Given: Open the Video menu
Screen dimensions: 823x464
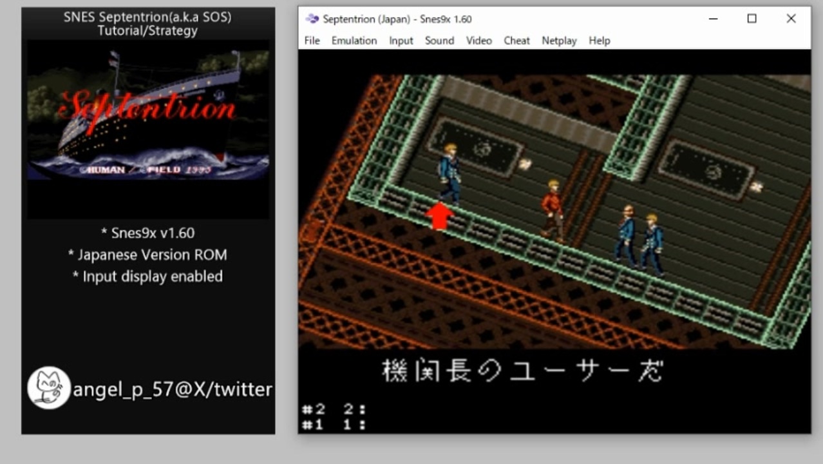Looking at the screenshot, I should click(x=478, y=41).
